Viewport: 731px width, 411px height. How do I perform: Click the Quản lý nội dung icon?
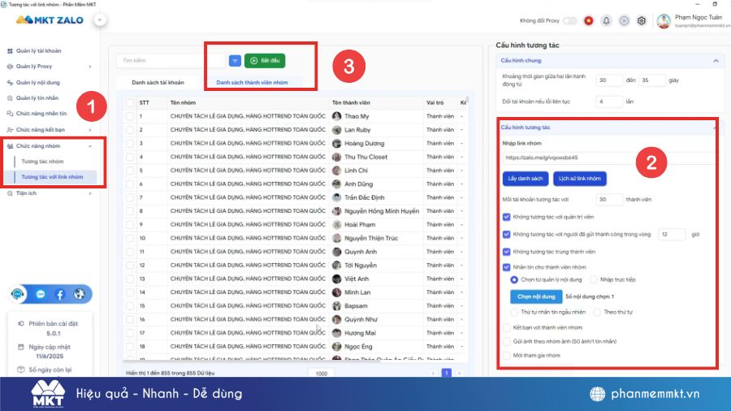10,83
